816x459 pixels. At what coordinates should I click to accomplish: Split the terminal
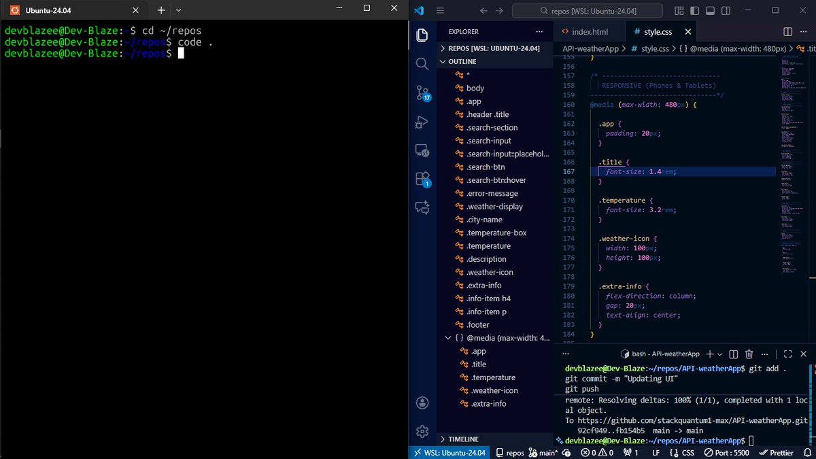(733, 354)
